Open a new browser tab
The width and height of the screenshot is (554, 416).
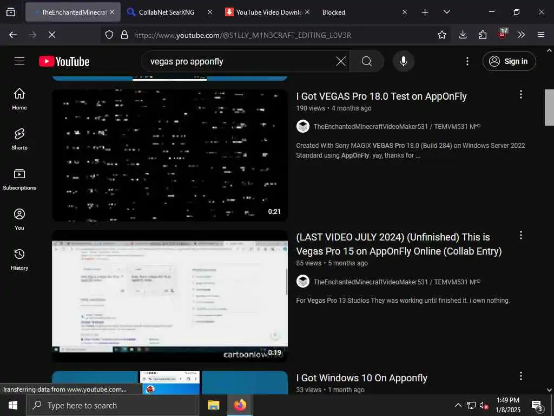pyautogui.click(x=425, y=12)
